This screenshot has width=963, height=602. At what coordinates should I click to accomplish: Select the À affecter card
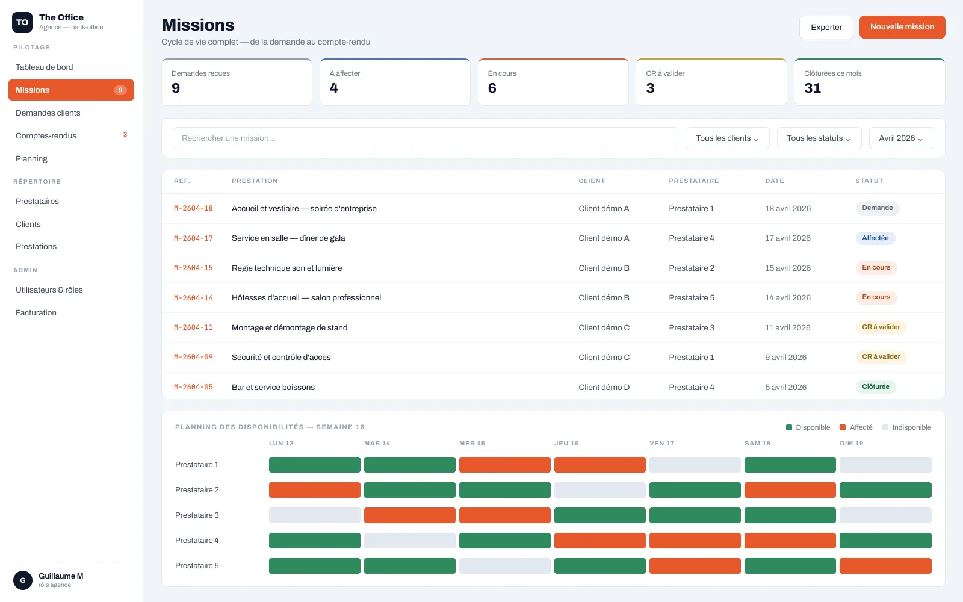click(x=395, y=82)
